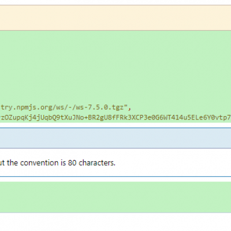231x231 pixels.
Task: Click the empty green area above the URL line
Action: click(115, 66)
